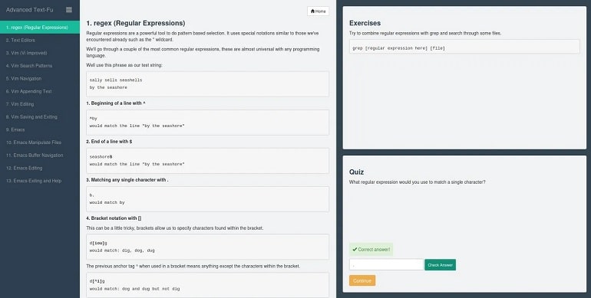Toggle the hamburger menu icon in sidebar
Viewport: 591px width, 298px height.
click(x=69, y=10)
